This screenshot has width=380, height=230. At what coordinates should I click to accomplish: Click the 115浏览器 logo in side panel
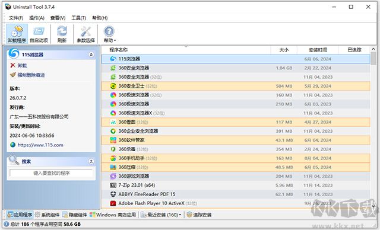[x=14, y=53]
